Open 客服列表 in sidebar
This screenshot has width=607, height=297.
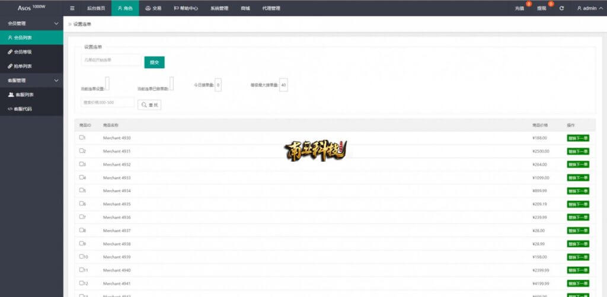click(x=31, y=94)
